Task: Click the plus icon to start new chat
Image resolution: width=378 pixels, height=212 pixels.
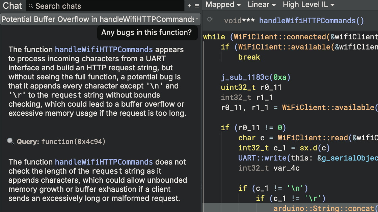Action: (189, 6)
